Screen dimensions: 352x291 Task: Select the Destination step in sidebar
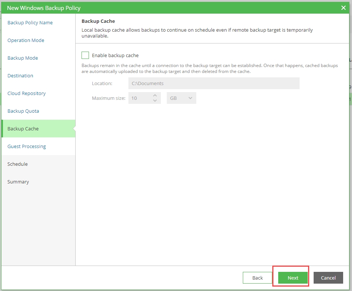[x=20, y=76]
